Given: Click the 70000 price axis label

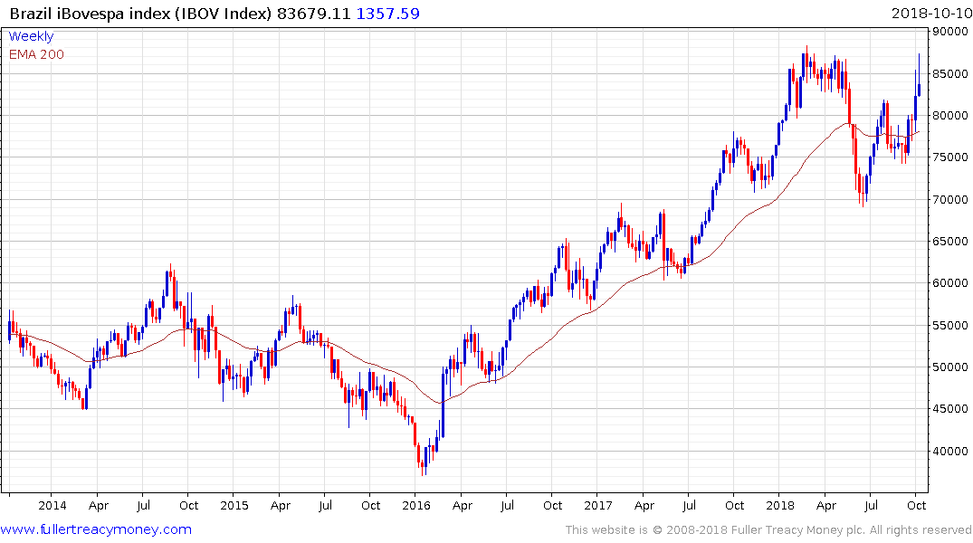Looking at the screenshot, I should click(950, 200).
